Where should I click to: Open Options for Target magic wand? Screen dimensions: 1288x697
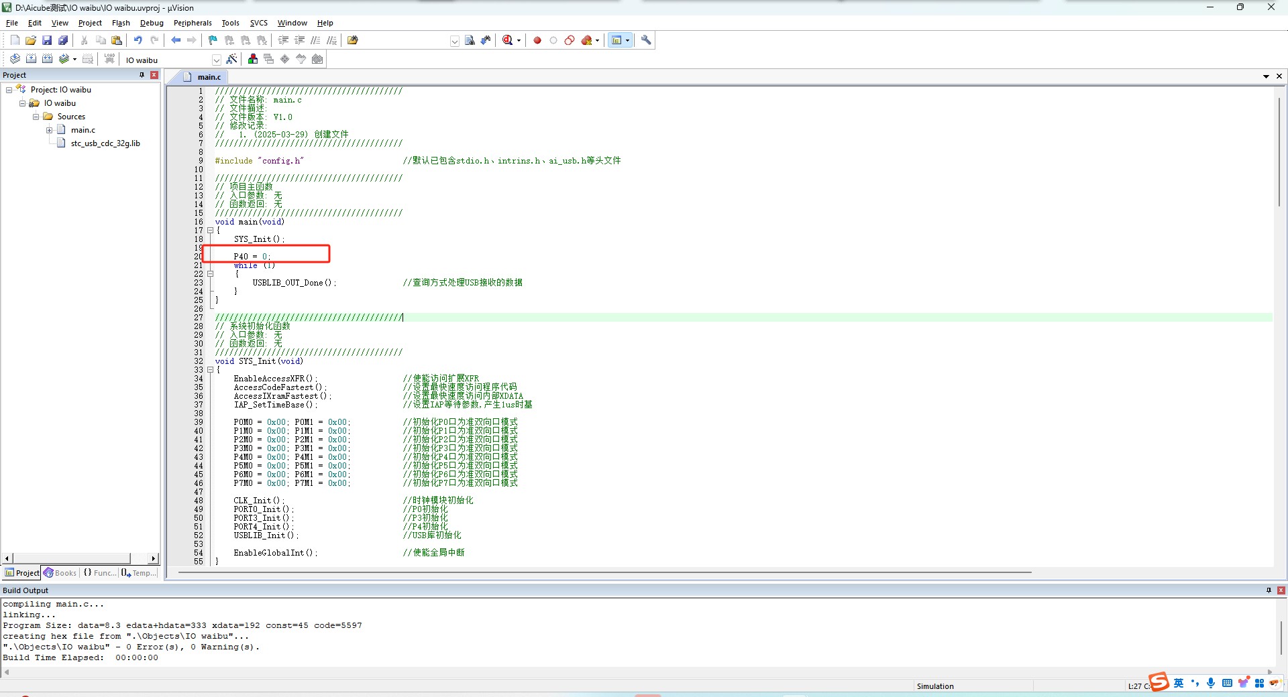pyautogui.click(x=231, y=59)
